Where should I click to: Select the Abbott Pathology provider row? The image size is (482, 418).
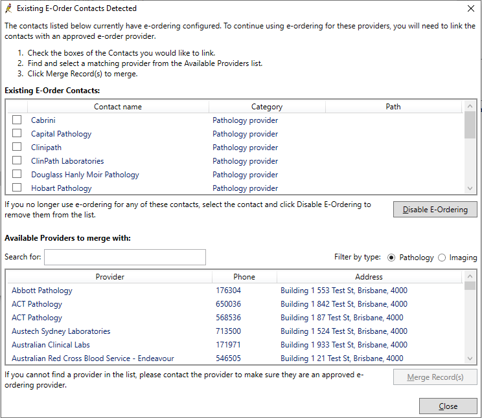coord(235,291)
